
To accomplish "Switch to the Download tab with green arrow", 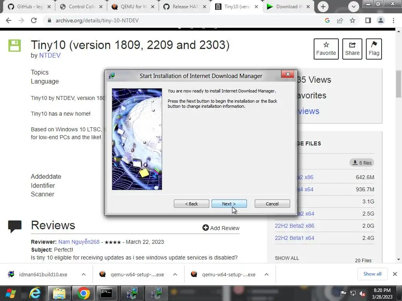I will pyautogui.click(x=288, y=7).
